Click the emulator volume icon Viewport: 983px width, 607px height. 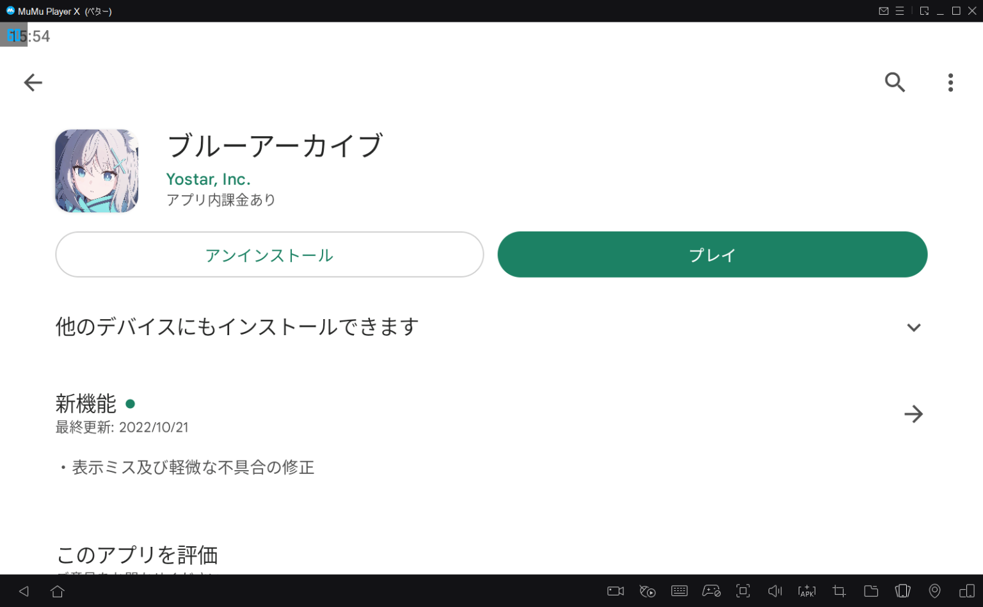[775, 590]
